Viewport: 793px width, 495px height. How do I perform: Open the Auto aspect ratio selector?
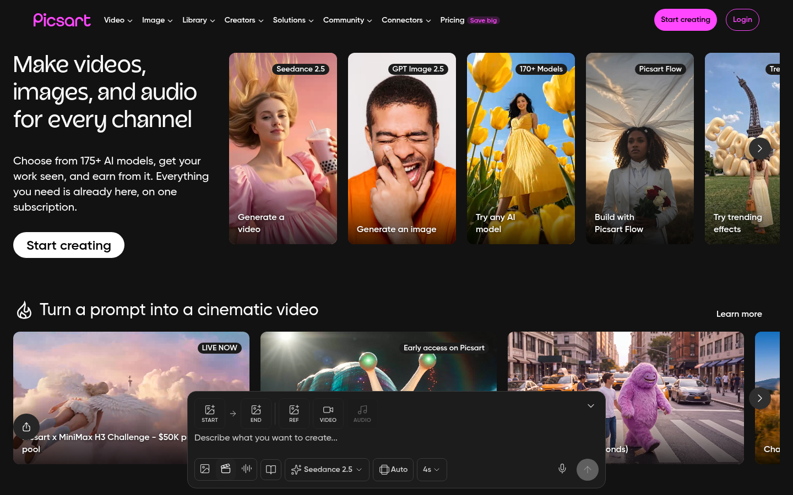click(393, 470)
